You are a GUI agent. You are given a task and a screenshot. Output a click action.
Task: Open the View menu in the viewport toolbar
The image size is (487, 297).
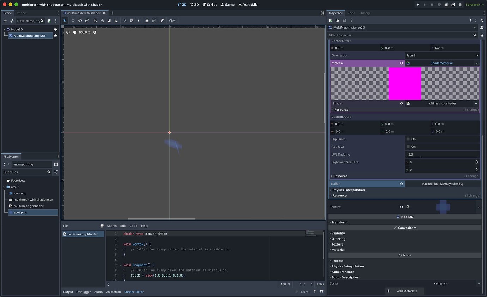click(x=172, y=20)
